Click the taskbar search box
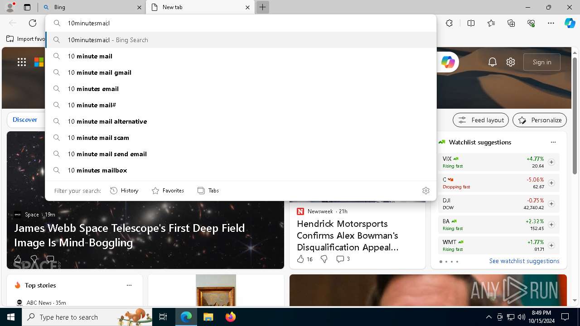This screenshot has width=580, height=326. click(x=87, y=317)
